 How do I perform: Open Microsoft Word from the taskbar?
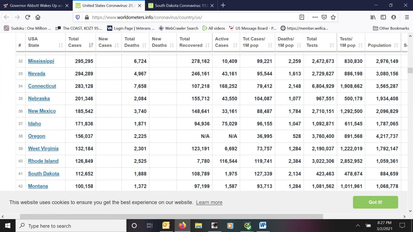263,226
